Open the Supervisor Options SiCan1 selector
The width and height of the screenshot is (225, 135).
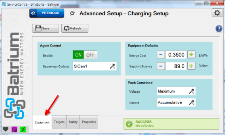point(95,66)
